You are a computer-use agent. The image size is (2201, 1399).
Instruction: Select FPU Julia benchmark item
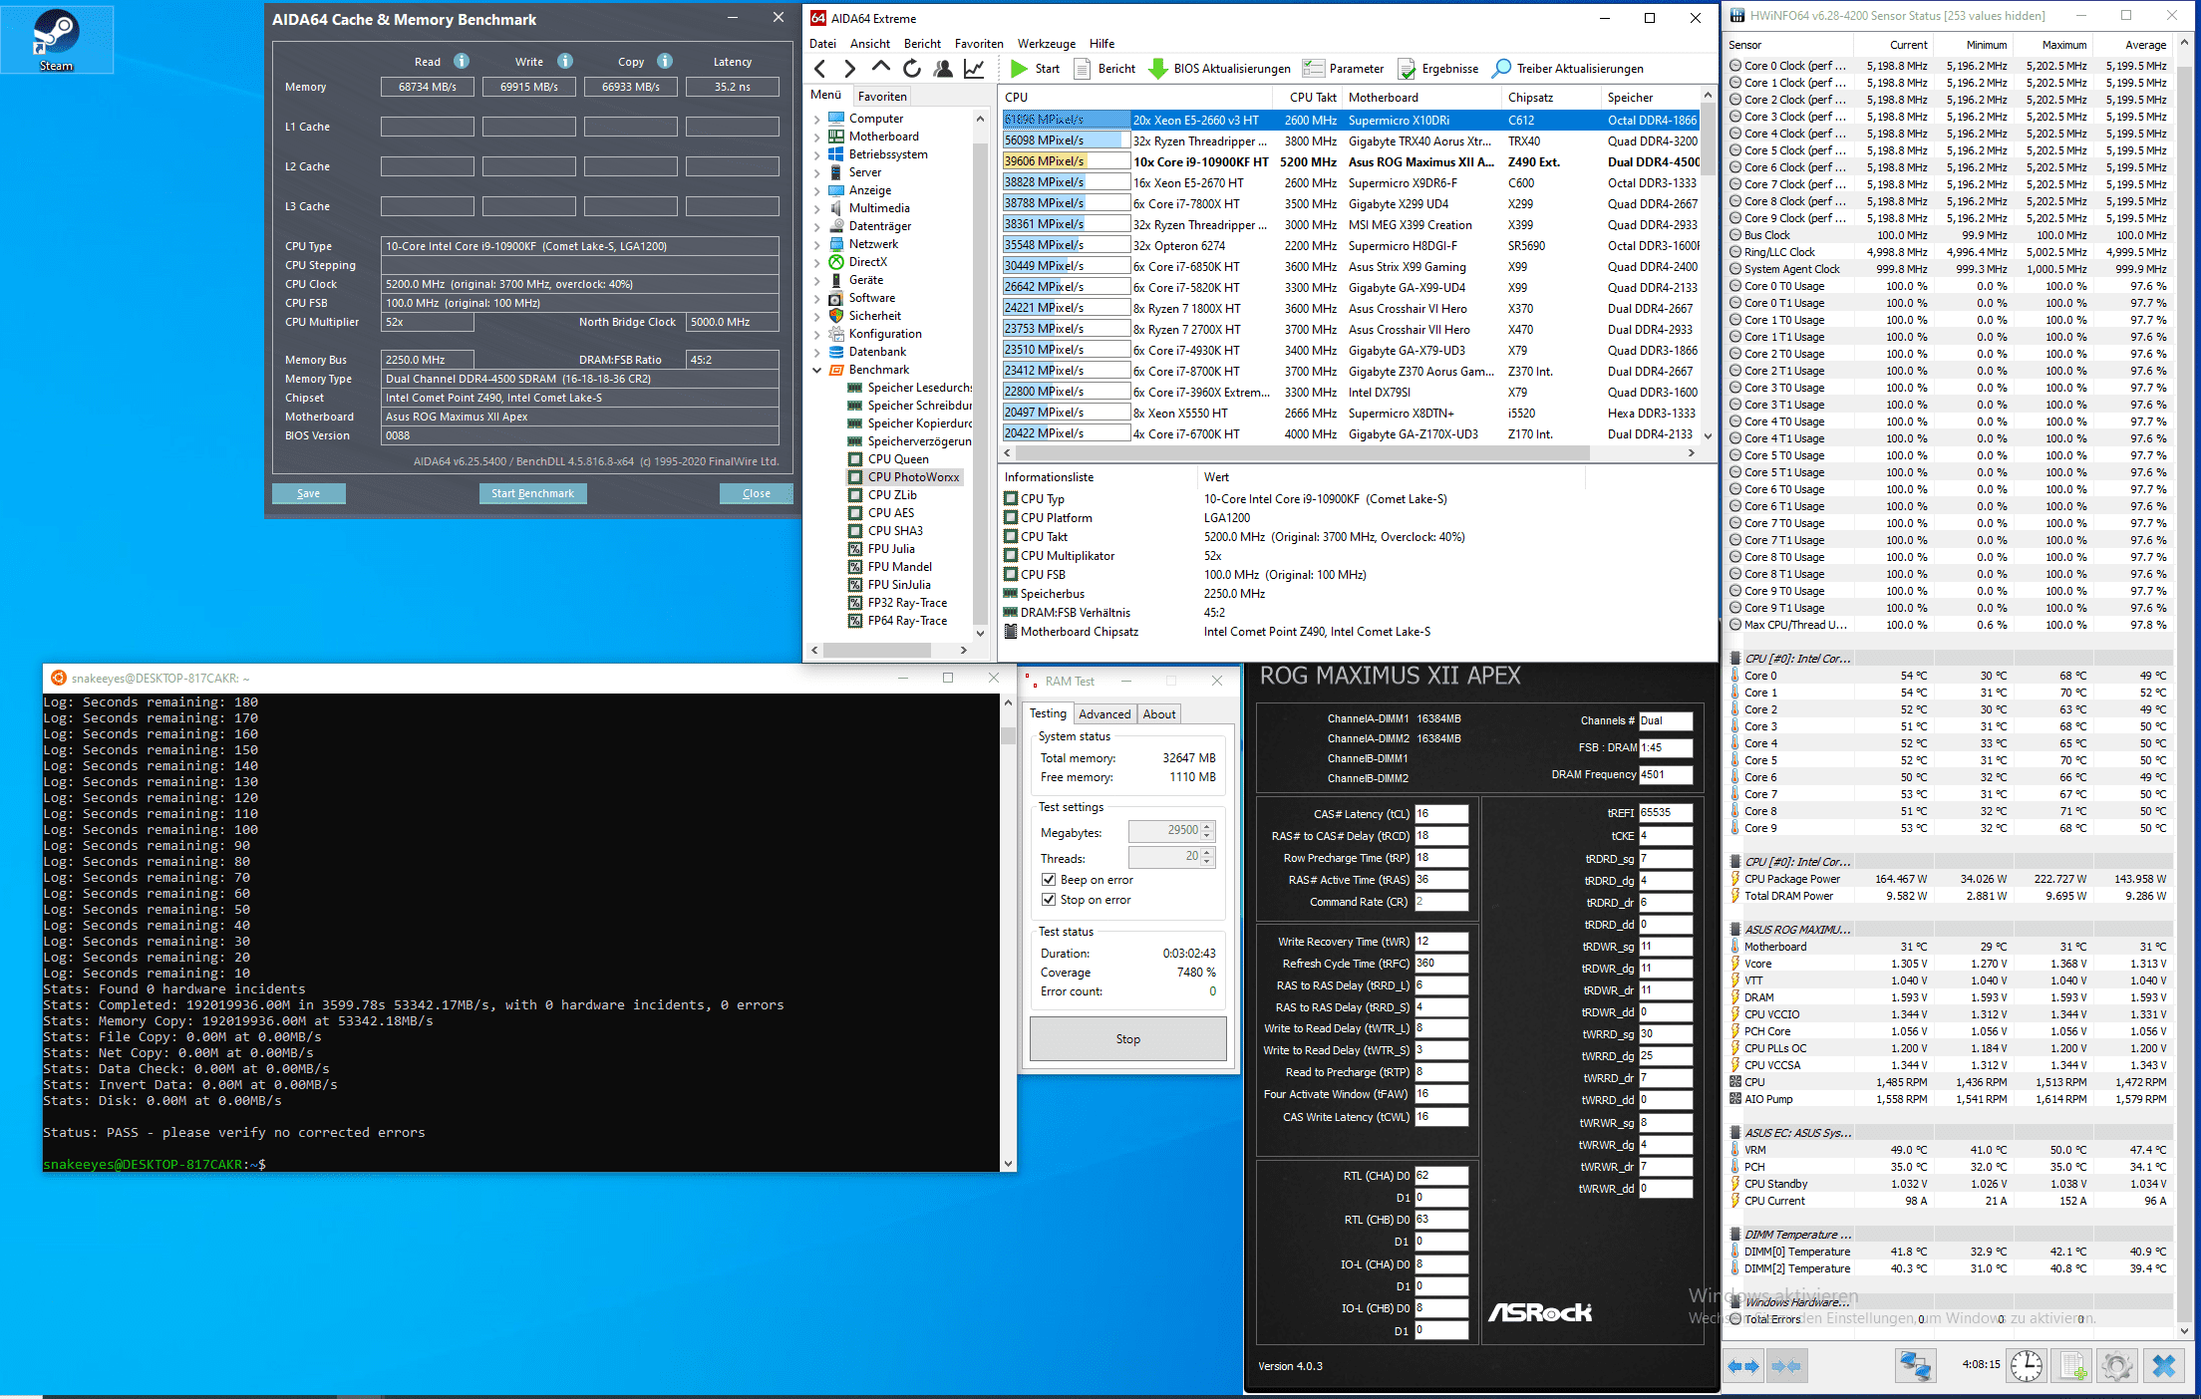coord(891,549)
